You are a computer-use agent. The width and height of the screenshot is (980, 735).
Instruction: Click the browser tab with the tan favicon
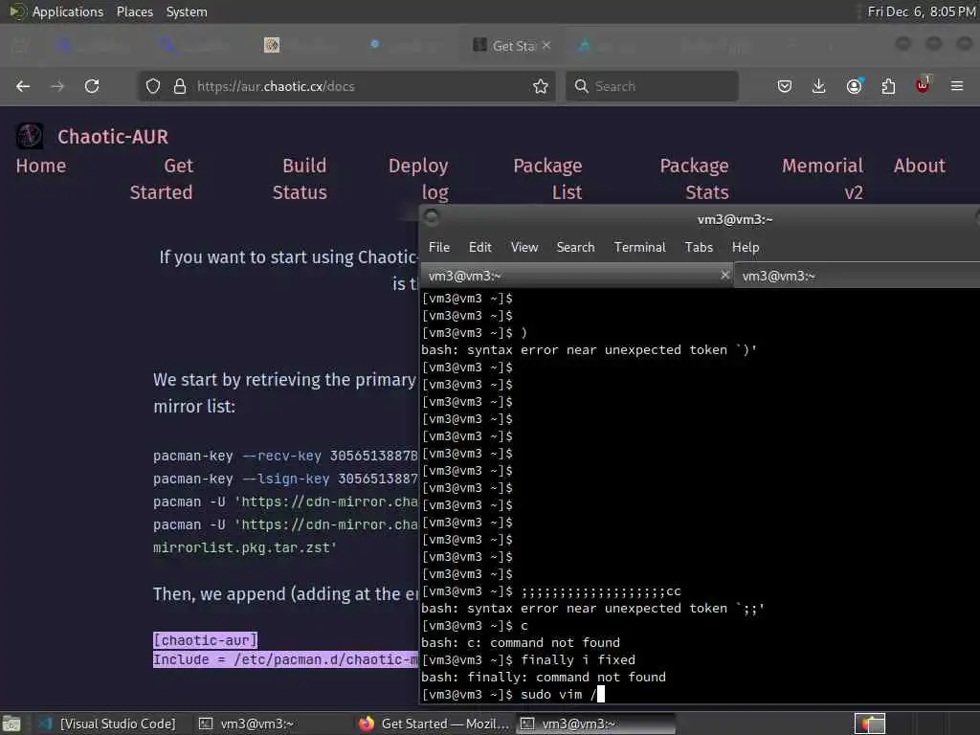[x=272, y=45]
